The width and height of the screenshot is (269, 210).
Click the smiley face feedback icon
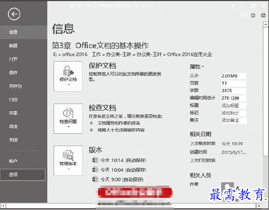pos(253,15)
